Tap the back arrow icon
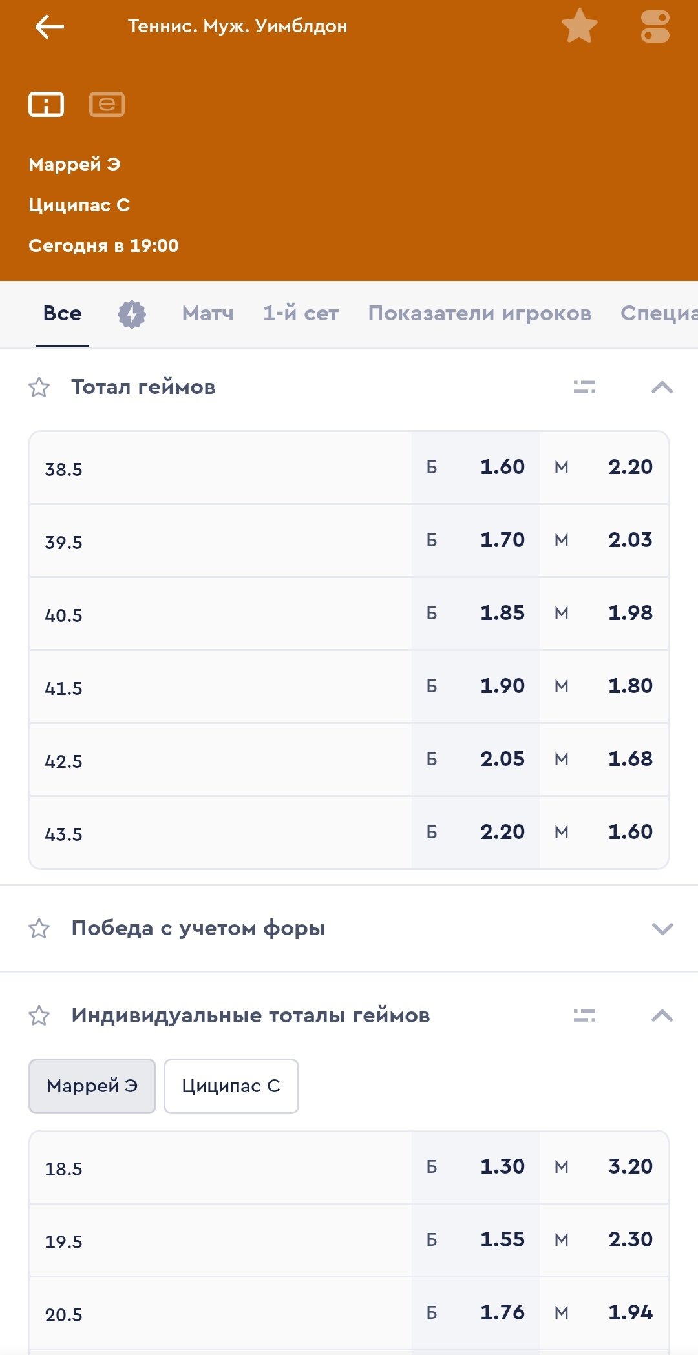The image size is (698, 1355). 49,27
